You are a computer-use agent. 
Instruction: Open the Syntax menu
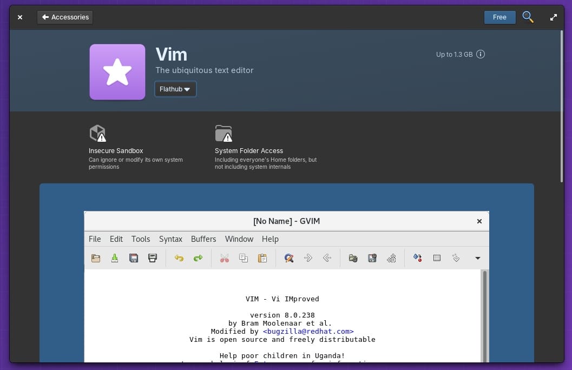point(170,239)
